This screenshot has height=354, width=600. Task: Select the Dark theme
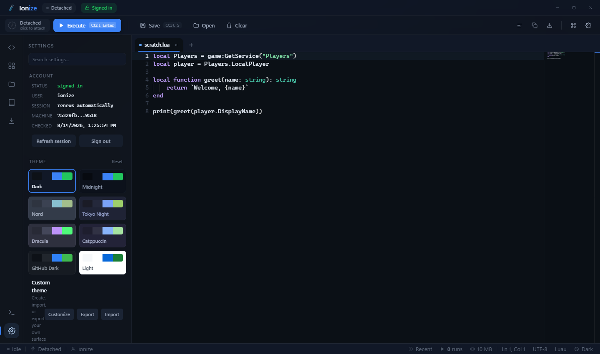52,181
